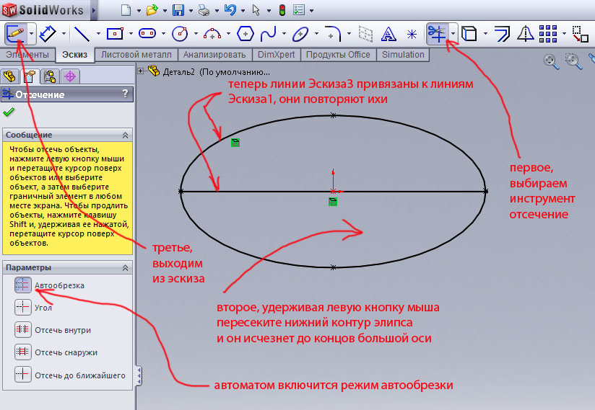Screen dimensions: 595x410
Task: Select the Smart Dimension tool
Action: pos(48,33)
